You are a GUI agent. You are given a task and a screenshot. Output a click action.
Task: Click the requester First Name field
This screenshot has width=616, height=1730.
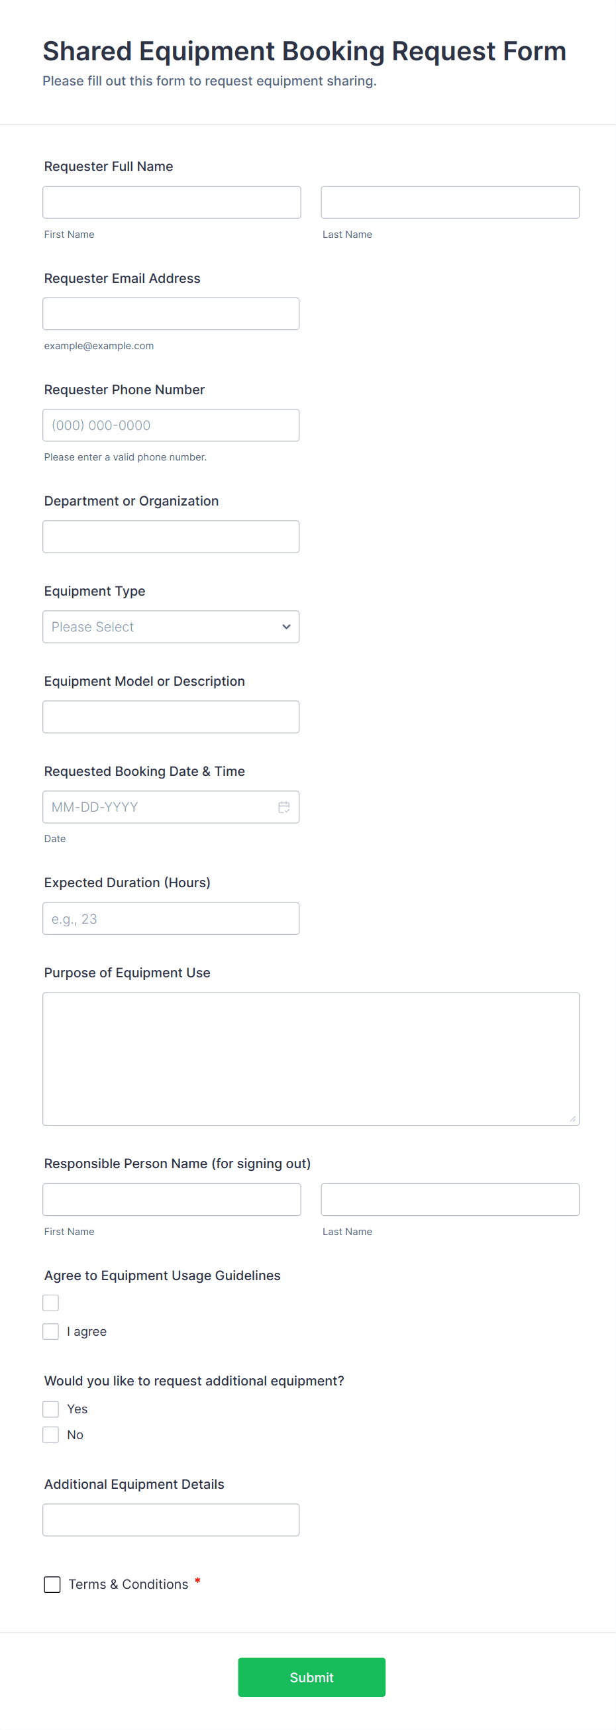[x=171, y=202]
